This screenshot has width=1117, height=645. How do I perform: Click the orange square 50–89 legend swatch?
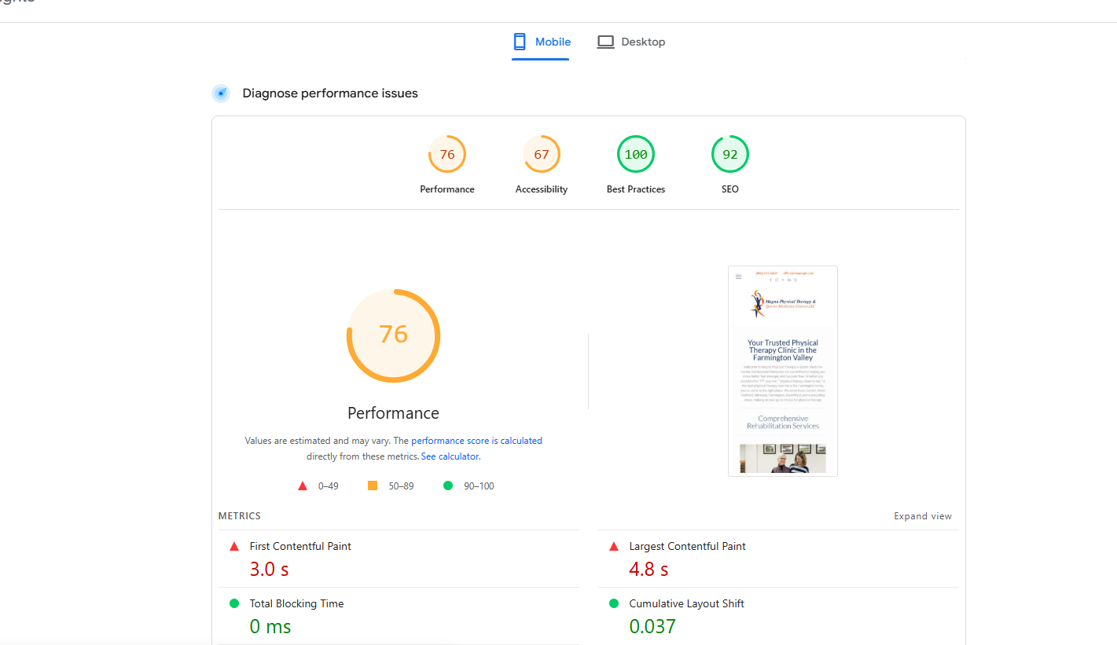click(373, 486)
